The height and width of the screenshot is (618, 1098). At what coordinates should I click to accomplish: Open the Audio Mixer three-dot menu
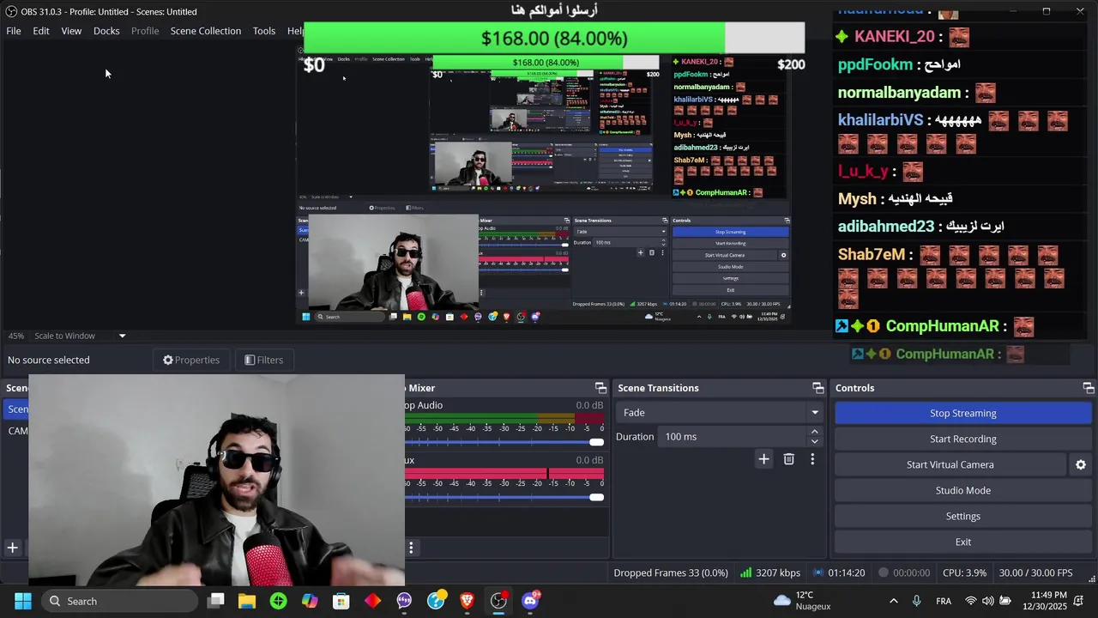[x=411, y=548]
